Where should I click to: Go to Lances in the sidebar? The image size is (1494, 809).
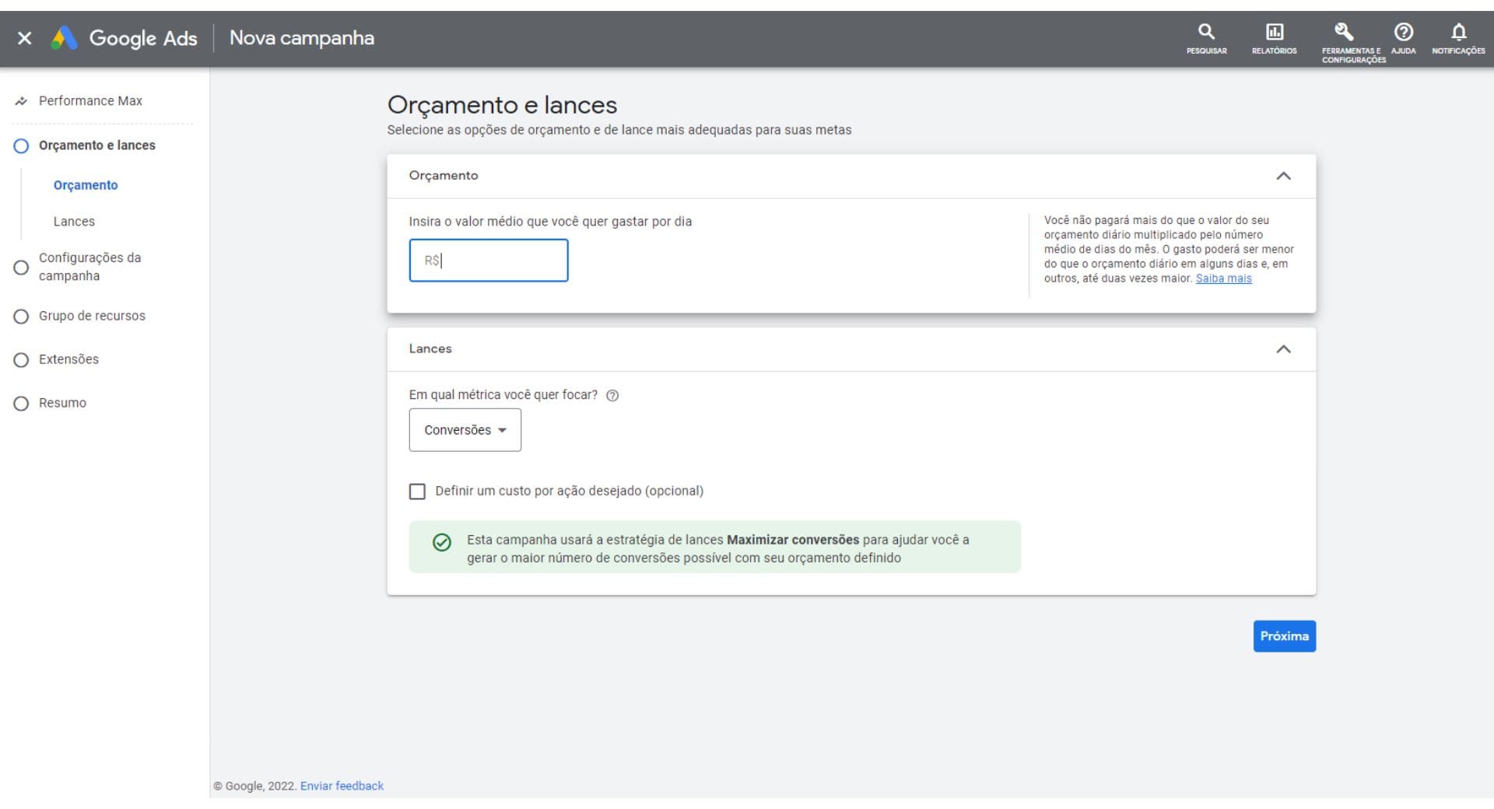tap(74, 222)
